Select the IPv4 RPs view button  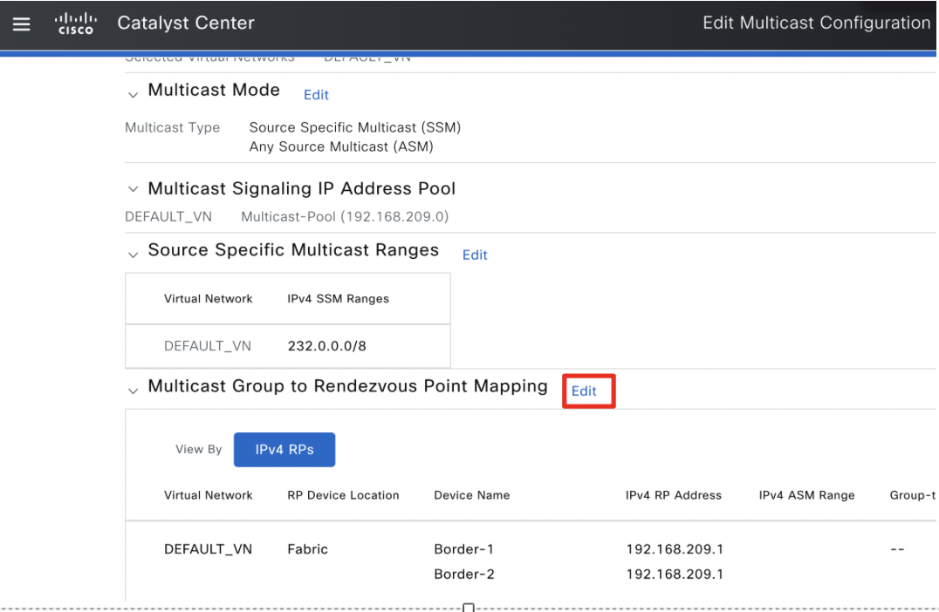click(284, 449)
